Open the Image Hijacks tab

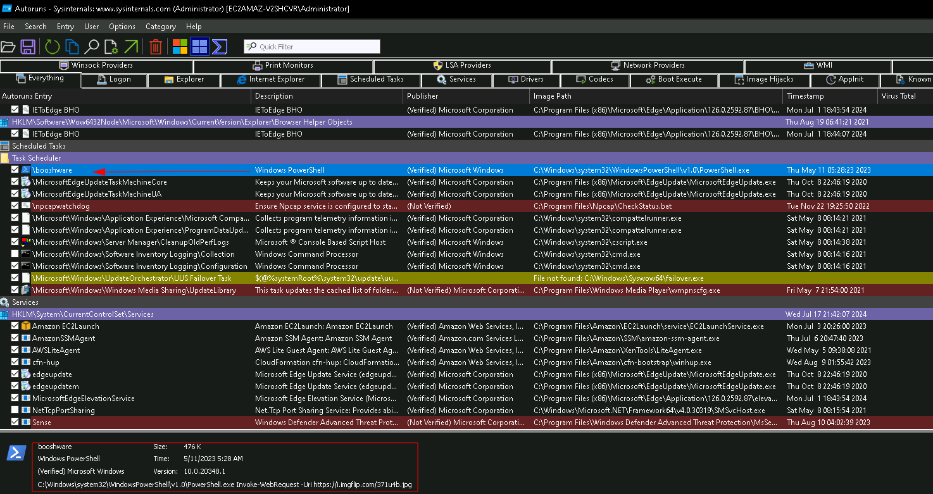tap(765, 80)
